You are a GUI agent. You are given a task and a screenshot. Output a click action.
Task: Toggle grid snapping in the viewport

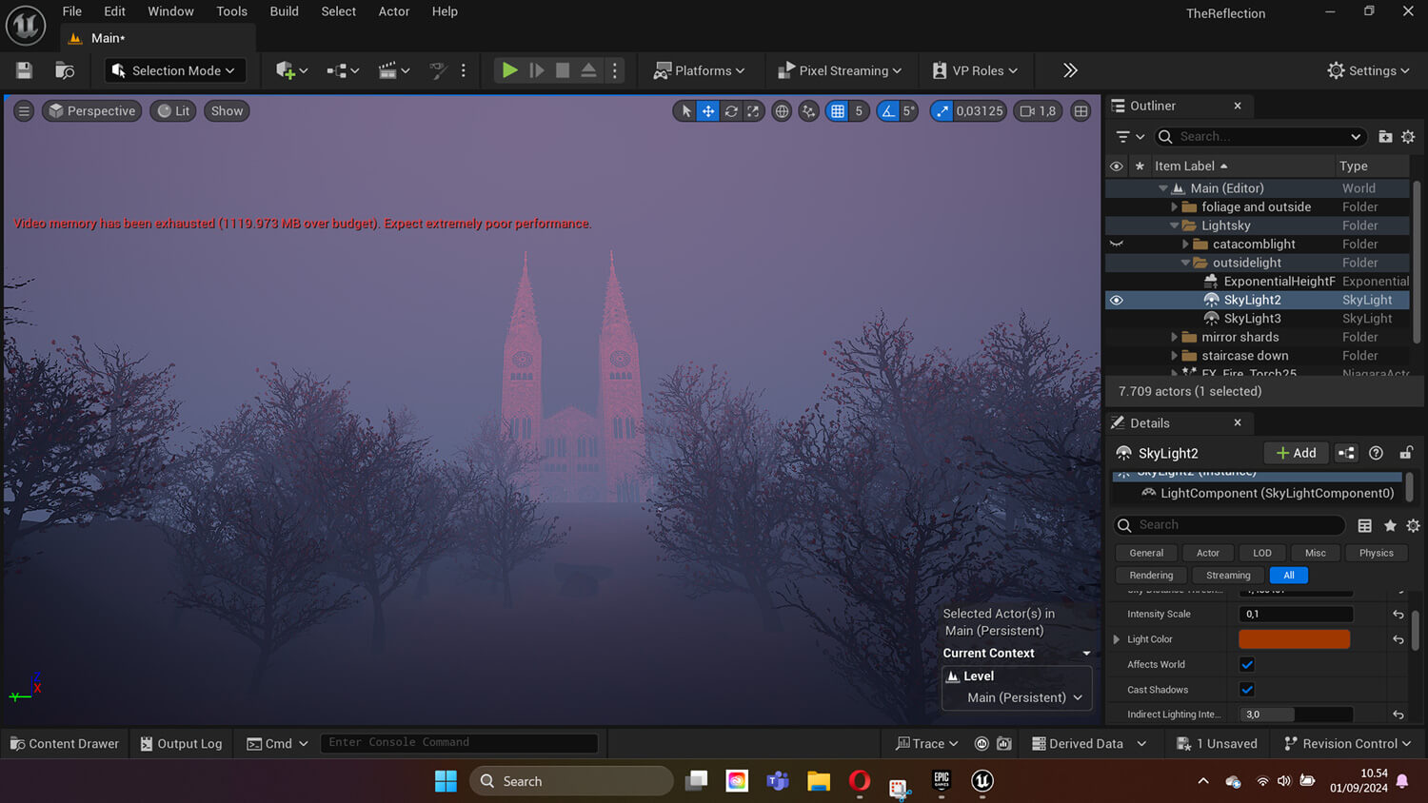coord(838,111)
